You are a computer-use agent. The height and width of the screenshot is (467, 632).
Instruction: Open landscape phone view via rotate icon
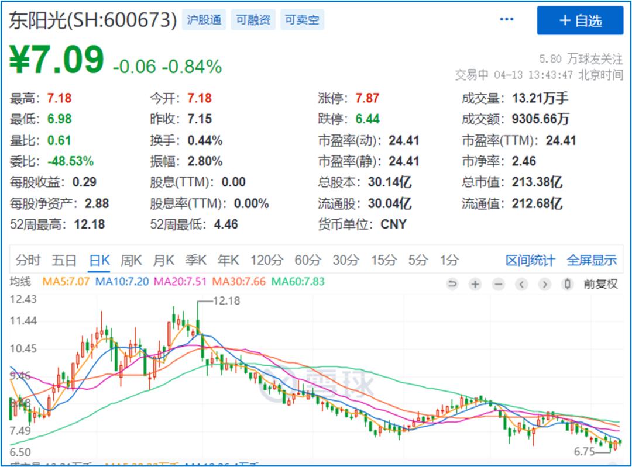pyautogui.click(x=568, y=284)
